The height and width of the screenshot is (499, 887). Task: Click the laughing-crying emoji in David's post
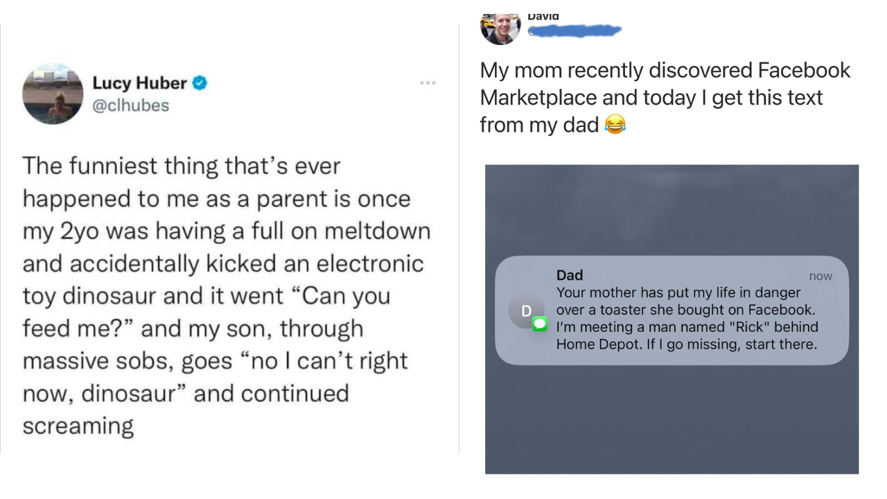coord(615,125)
